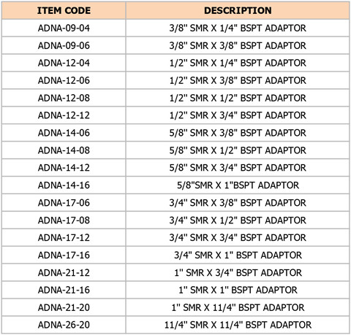The image size is (351, 335).
Task: Click item code ADNA-12-04
Action: (x=64, y=63)
